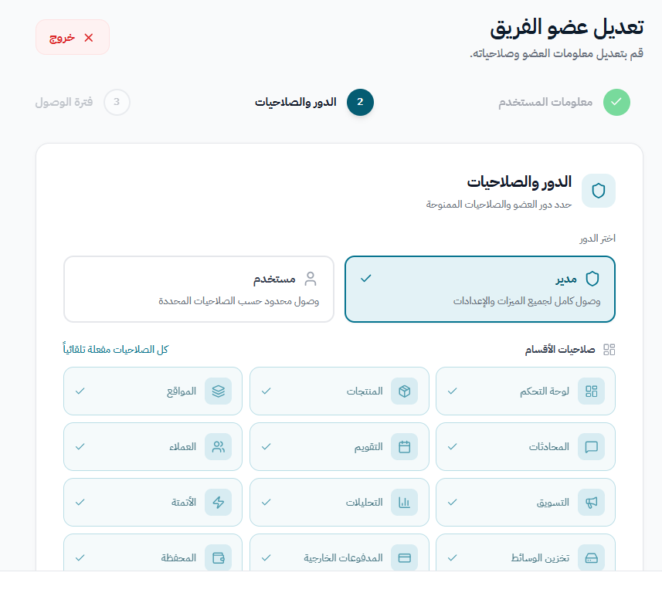The image size is (662, 603).
Task: Click checkmark in المواقع card
Action: click(80, 391)
